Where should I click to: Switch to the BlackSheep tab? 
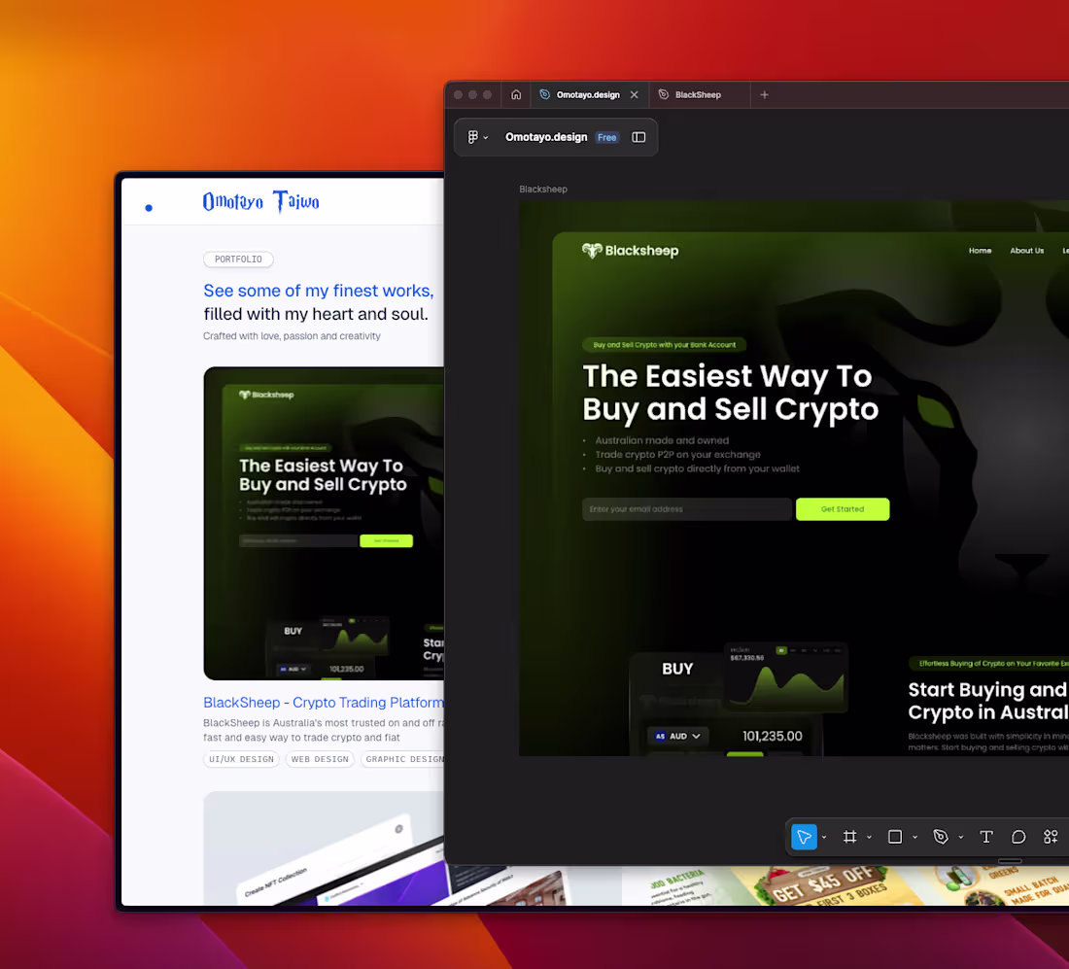coord(698,95)
